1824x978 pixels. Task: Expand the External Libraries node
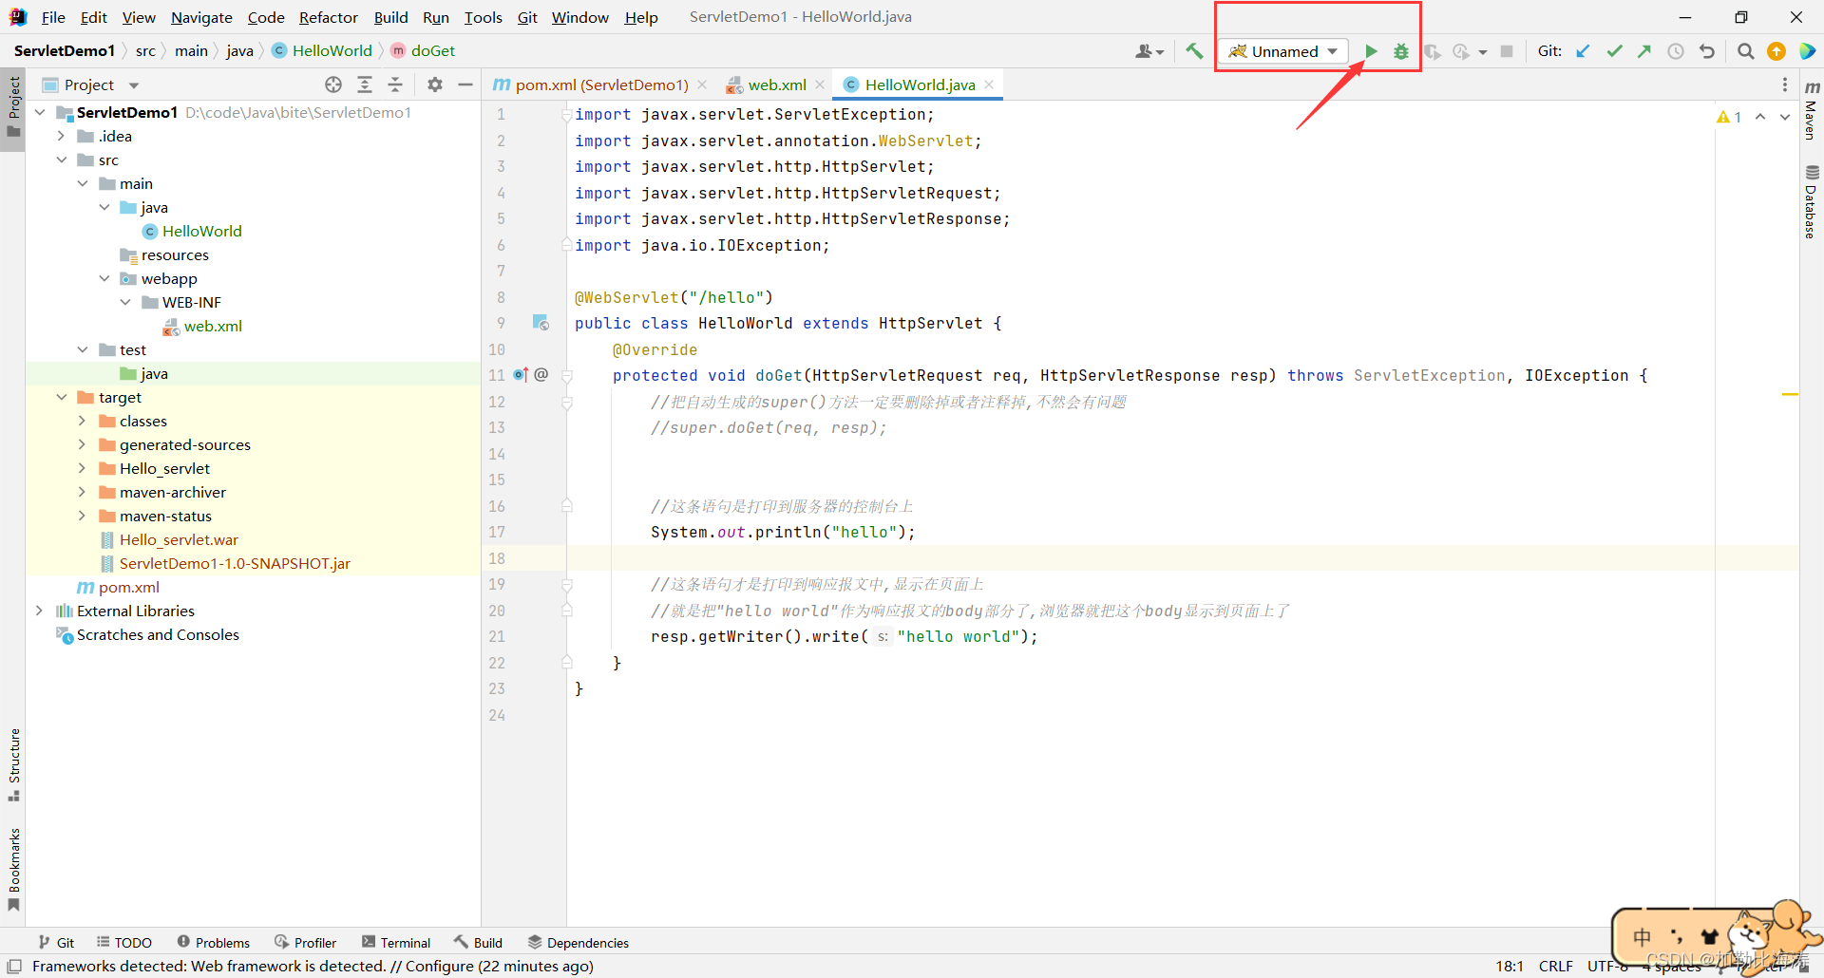pos(39,611)
